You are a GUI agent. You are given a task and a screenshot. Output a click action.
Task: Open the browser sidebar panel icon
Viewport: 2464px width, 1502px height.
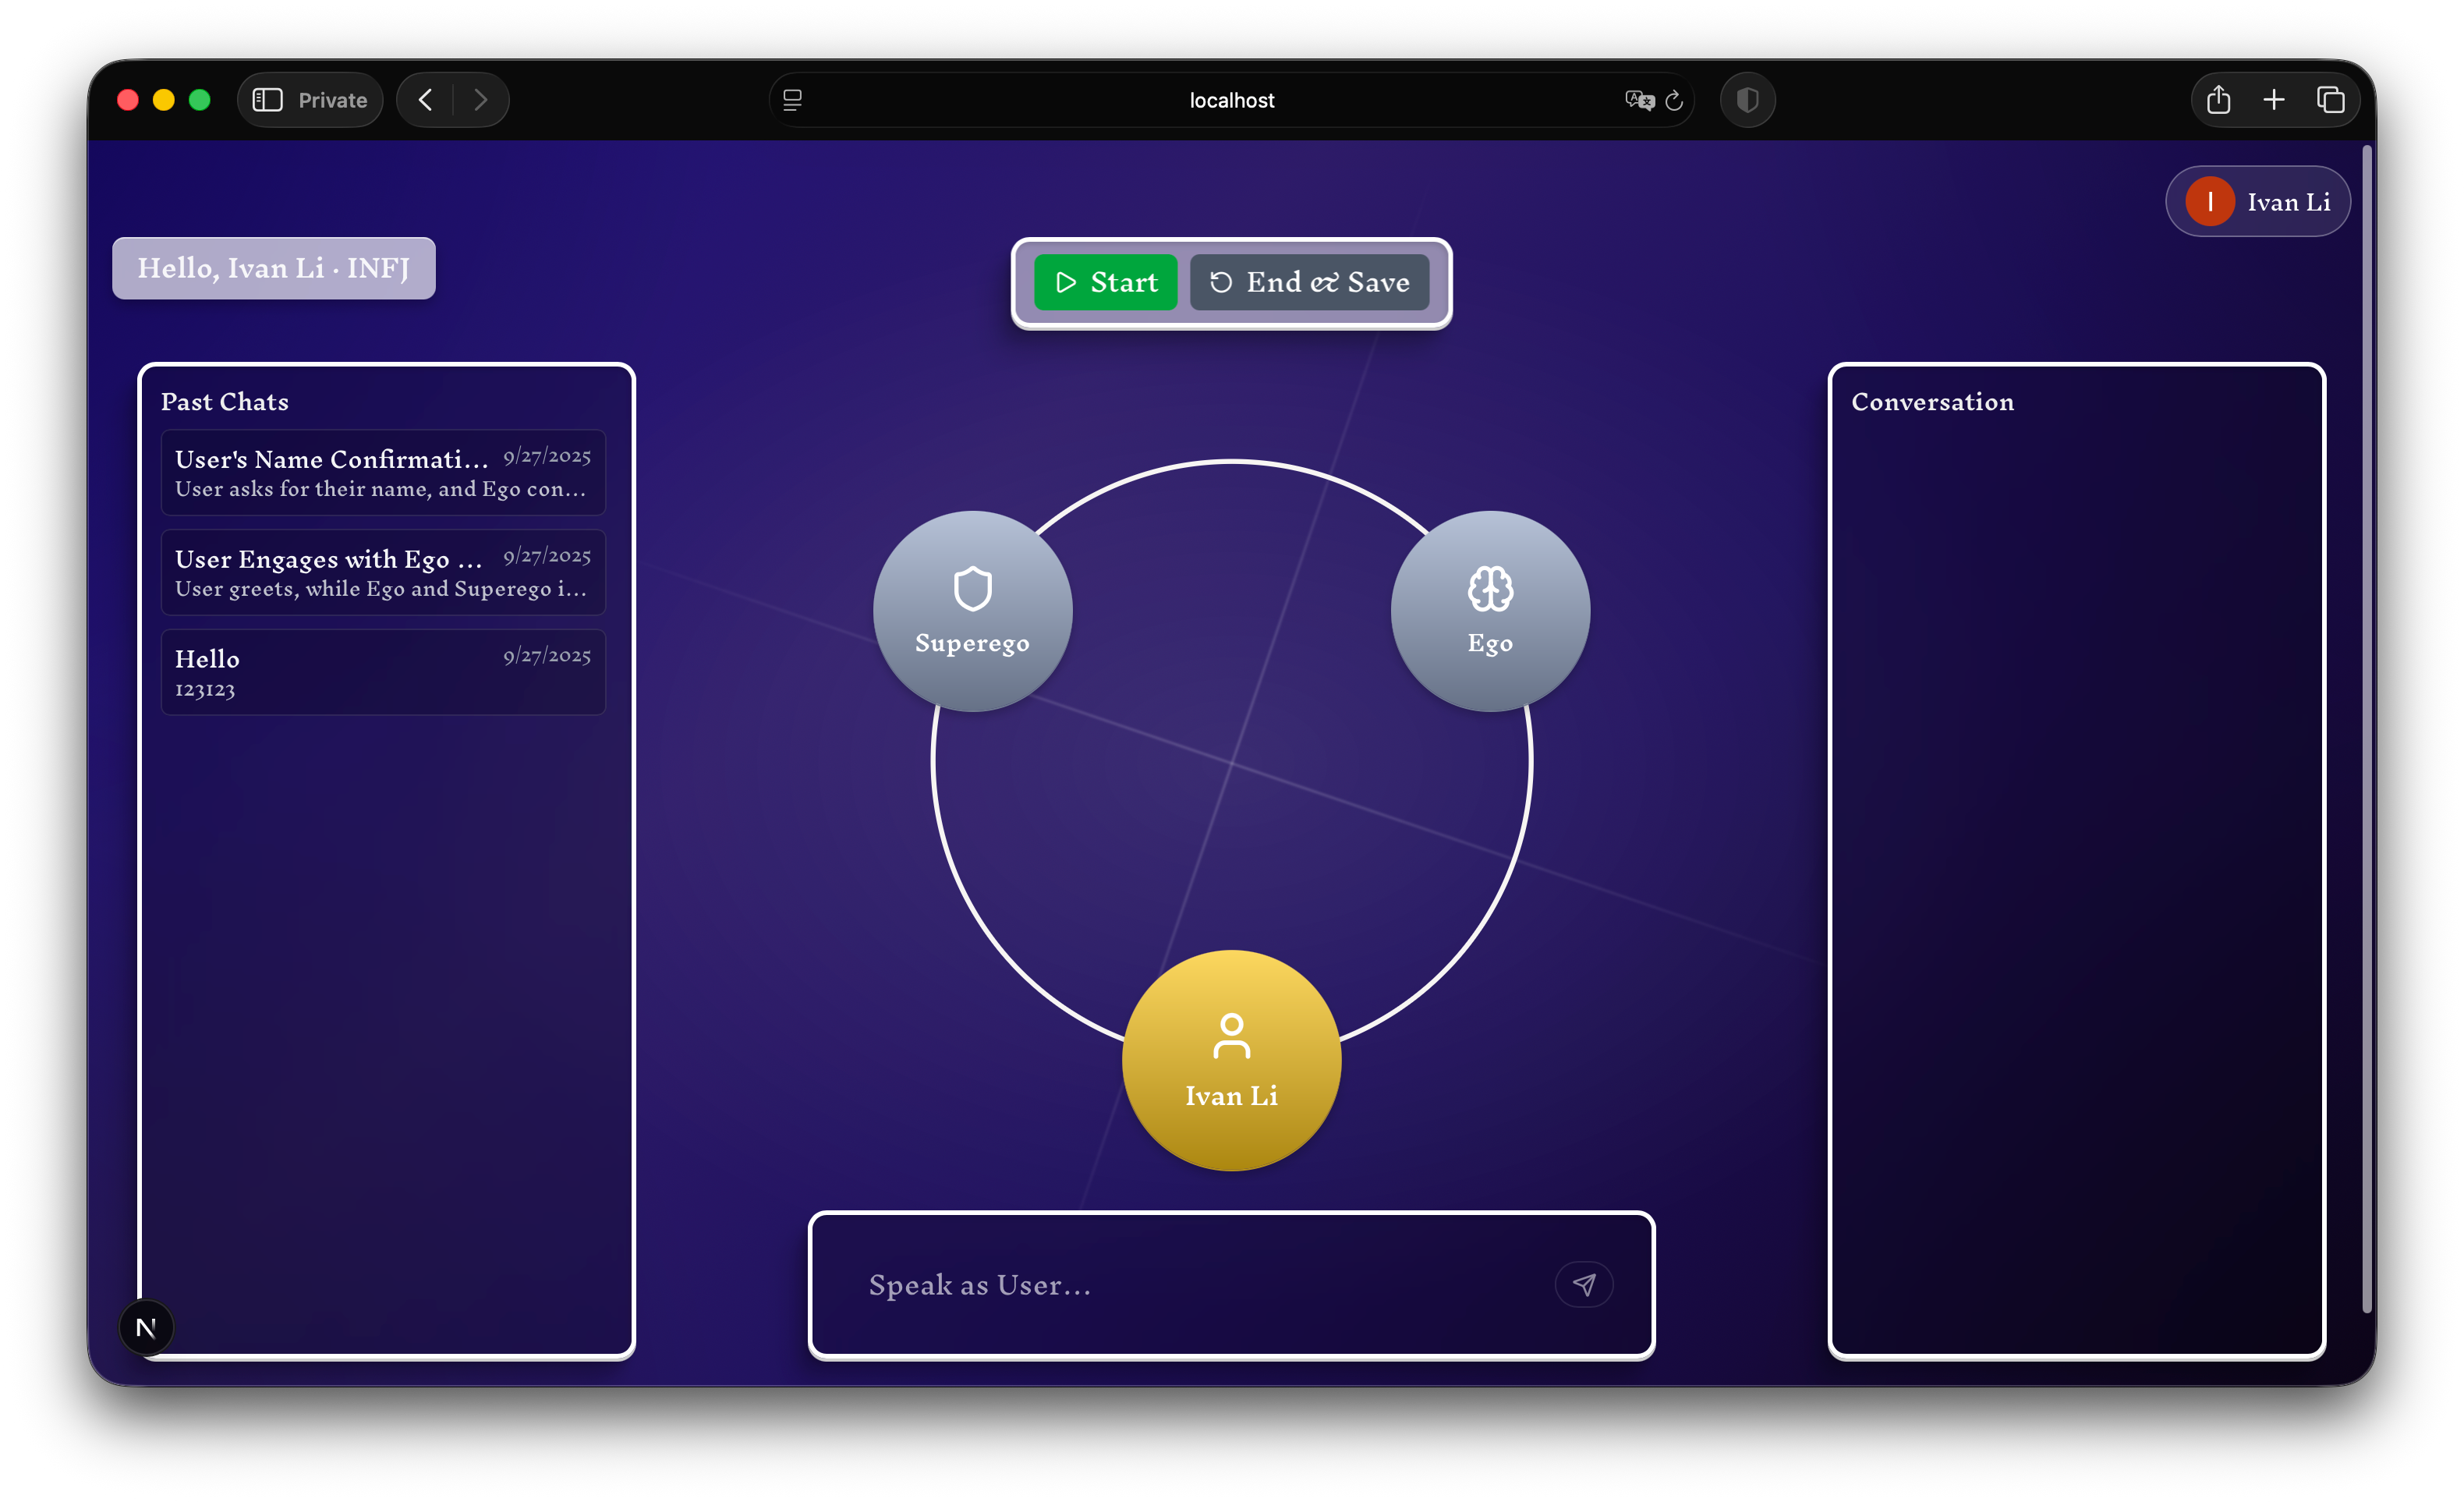coord(267,100)
